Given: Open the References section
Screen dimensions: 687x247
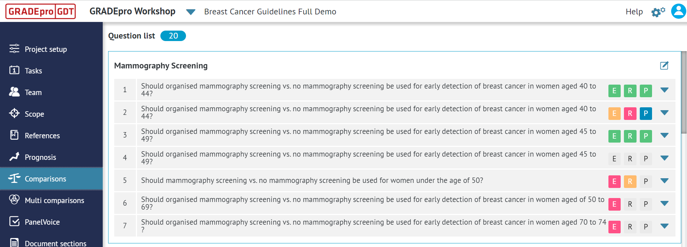Looking at the screenshot, I should (42, 135).
